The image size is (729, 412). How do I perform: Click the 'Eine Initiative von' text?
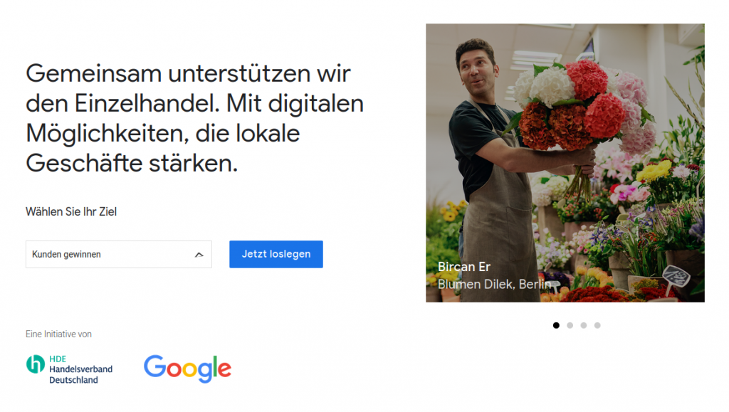58,334
